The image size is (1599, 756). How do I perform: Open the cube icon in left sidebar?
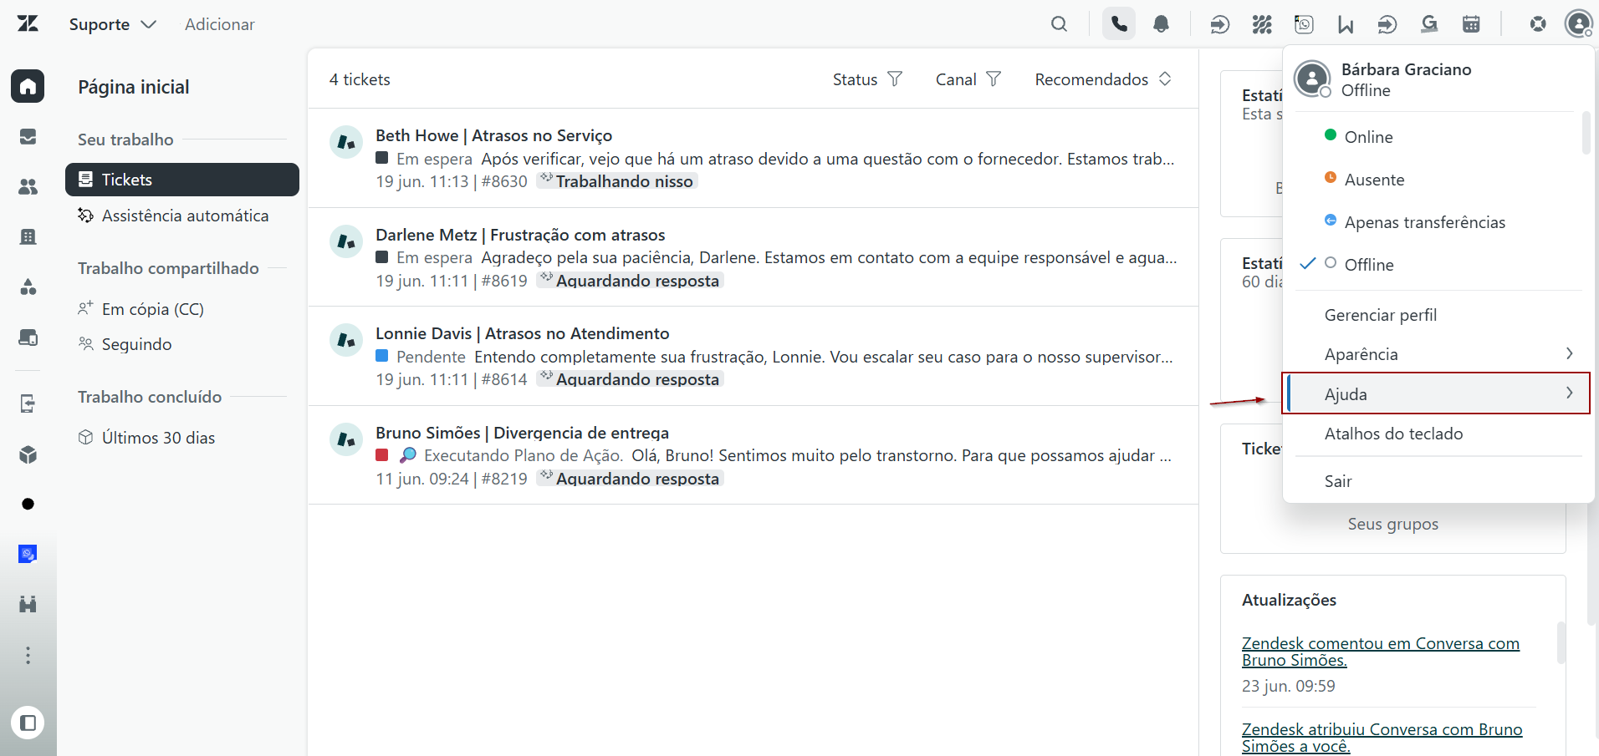pyautogui.click(x=28, y=454)
